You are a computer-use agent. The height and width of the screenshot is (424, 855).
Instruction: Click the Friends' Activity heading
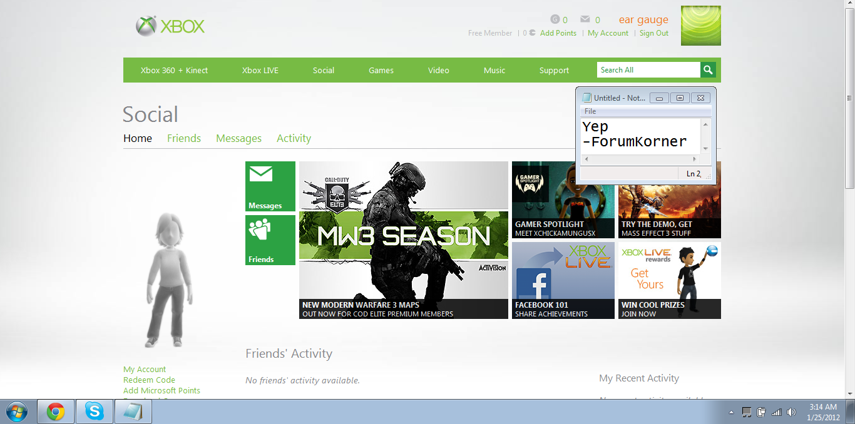(289, 353)
